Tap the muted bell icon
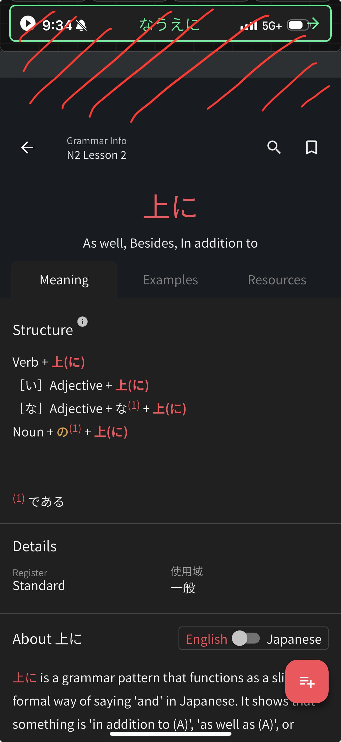The height and width of the screenshot is (742, 341). (x=81, y=26)
